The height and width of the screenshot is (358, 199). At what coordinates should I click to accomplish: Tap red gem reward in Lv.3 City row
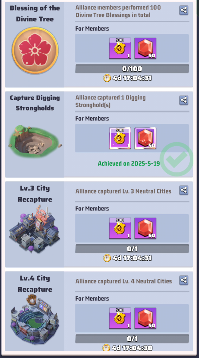point(145,228)
